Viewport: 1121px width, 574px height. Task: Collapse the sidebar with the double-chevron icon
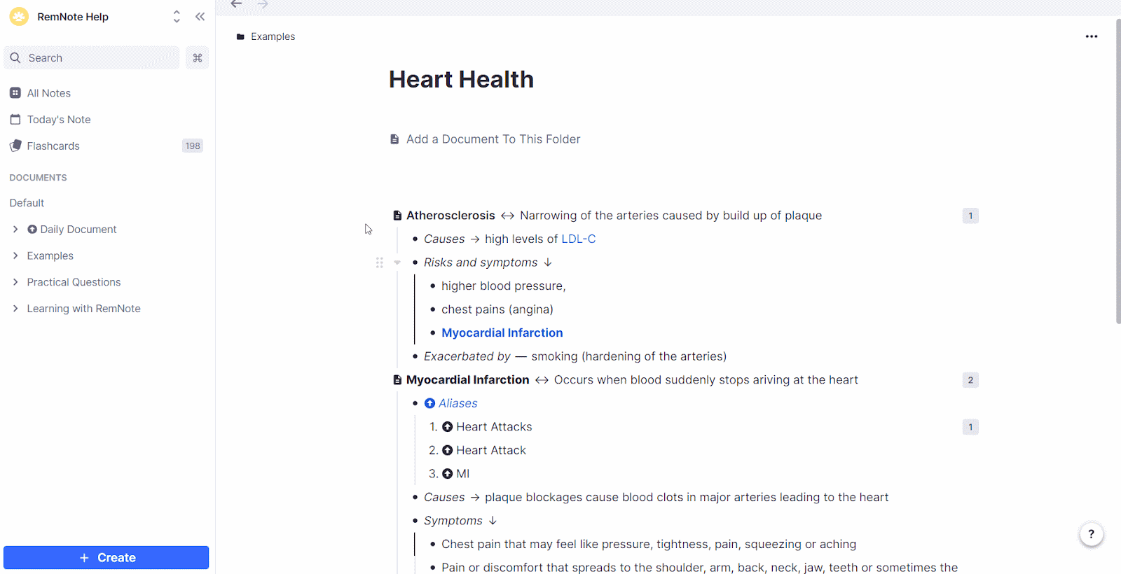[200, 17]
